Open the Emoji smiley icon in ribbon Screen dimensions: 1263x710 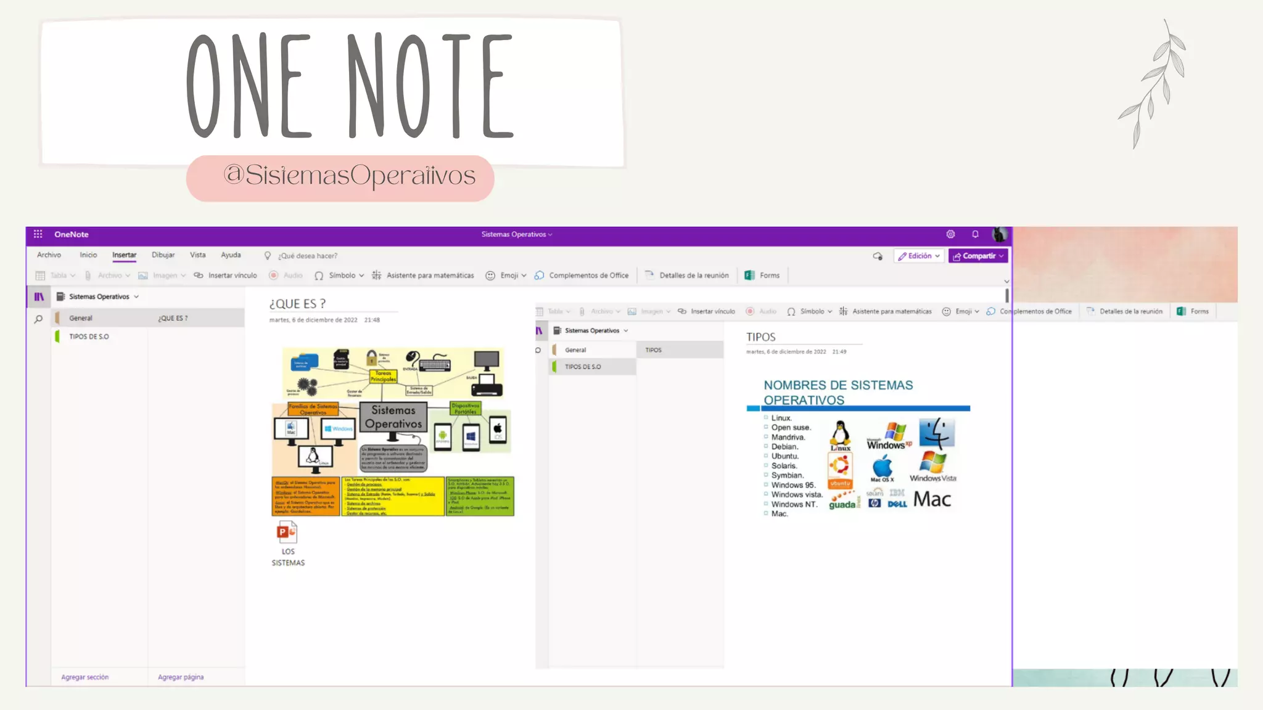490,275
